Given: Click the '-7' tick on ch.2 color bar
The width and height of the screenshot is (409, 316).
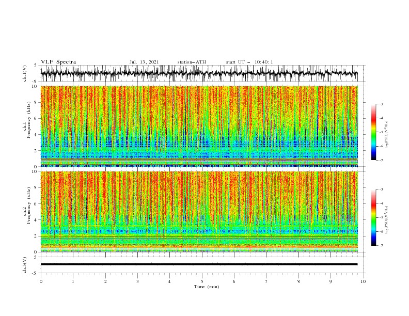Looking at the screenshot, I should (x=381, y=245).
